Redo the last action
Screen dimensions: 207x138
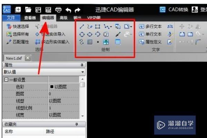(x=78, y=10)
